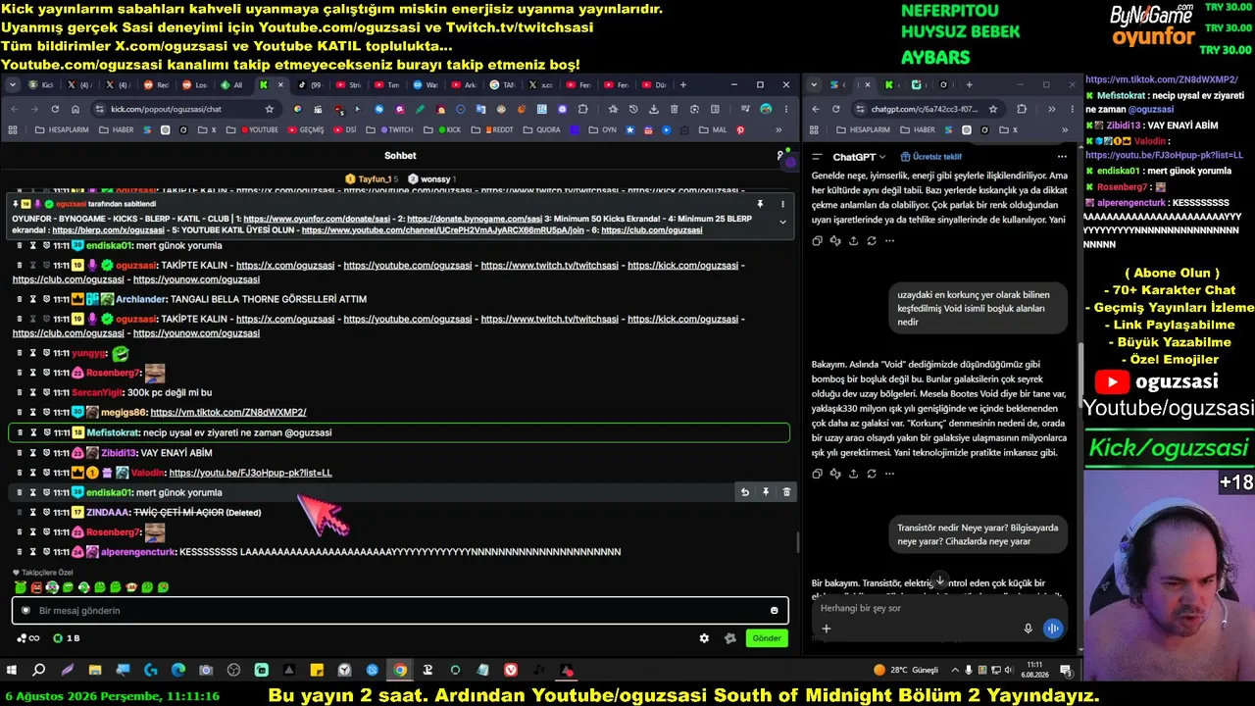This screenshot has width=1255, height=706.
Task: Open QUORA bookmark folder
Action: point(541,129)
